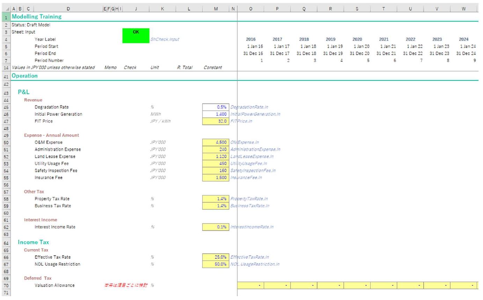
Task: Select the column D header
Action: click(68, 9)
